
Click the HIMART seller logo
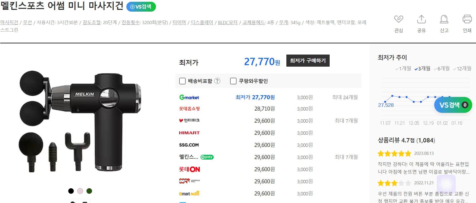pyautogui.click(x=189, y=133)
